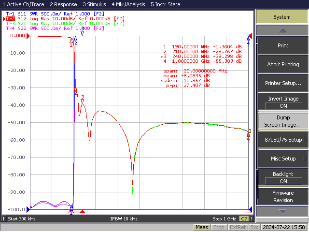Click red reference level arrow at 0.000
The image size is (309, 232).
28,36
